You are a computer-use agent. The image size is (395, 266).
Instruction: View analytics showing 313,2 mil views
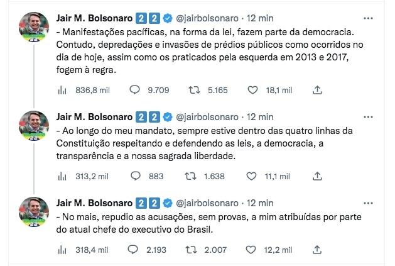[62, 176]
